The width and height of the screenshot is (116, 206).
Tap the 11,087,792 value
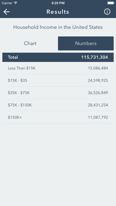tap(98, 117)
